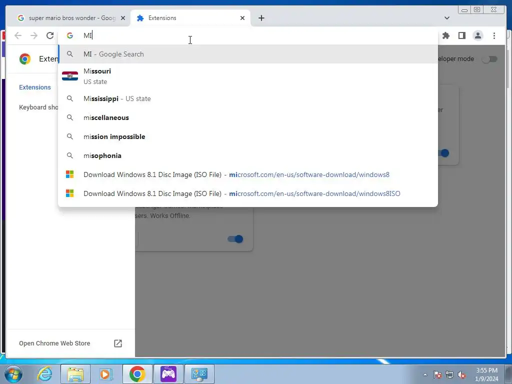Open microsoft.com windows8ISO download suggestion
Viewport: 512px width, 384px height.
pyautogui.click(x=248, y=193)
